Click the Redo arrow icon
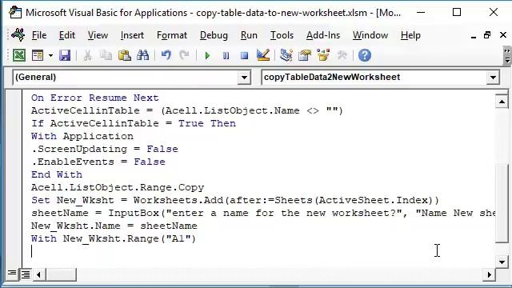Image resolution: width=512 pixels, height=288 pixels. coord(185,55)
